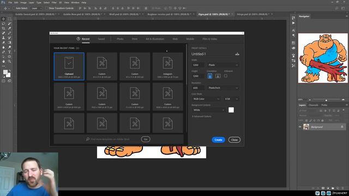
Task: Open the Edit Toolbar ellipsis
Action: pyautogui.click(x=3, y=66)
